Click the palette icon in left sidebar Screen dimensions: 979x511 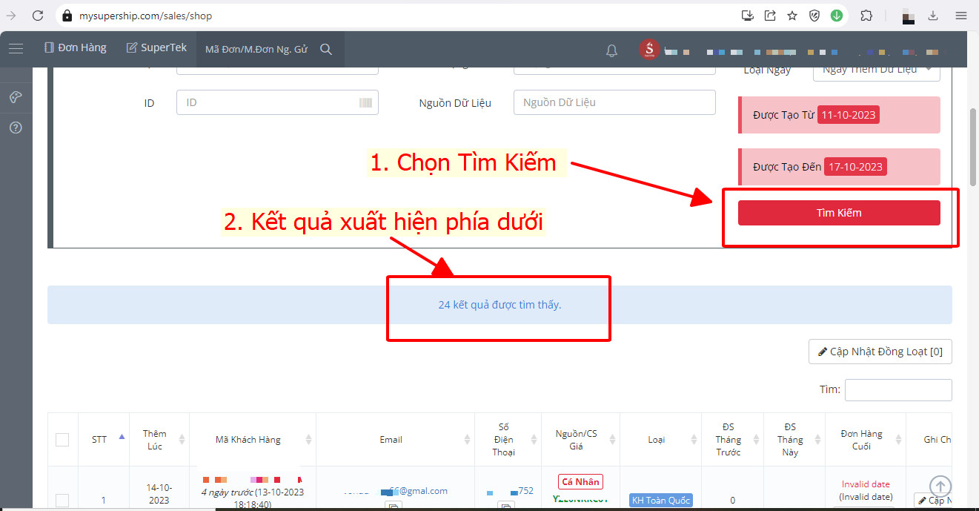pos(16,97)
